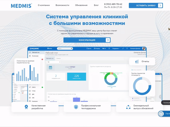Viewport: 170px width, 127px height.
Task: Click the clipboard calculator floating icon
Action: coord(161,114)
